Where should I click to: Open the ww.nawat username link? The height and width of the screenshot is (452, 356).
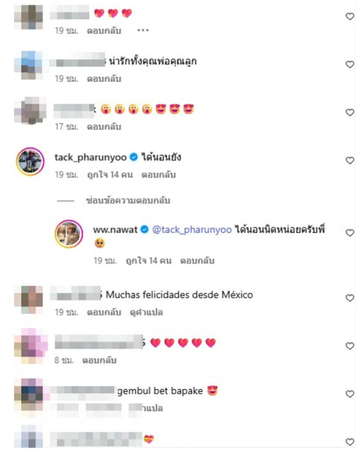pyautogui.click(x=115, y=230)
